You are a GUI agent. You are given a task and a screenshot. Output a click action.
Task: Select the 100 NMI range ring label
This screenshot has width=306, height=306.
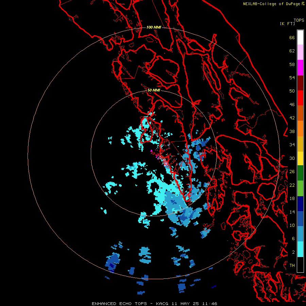tap(154, 27)
